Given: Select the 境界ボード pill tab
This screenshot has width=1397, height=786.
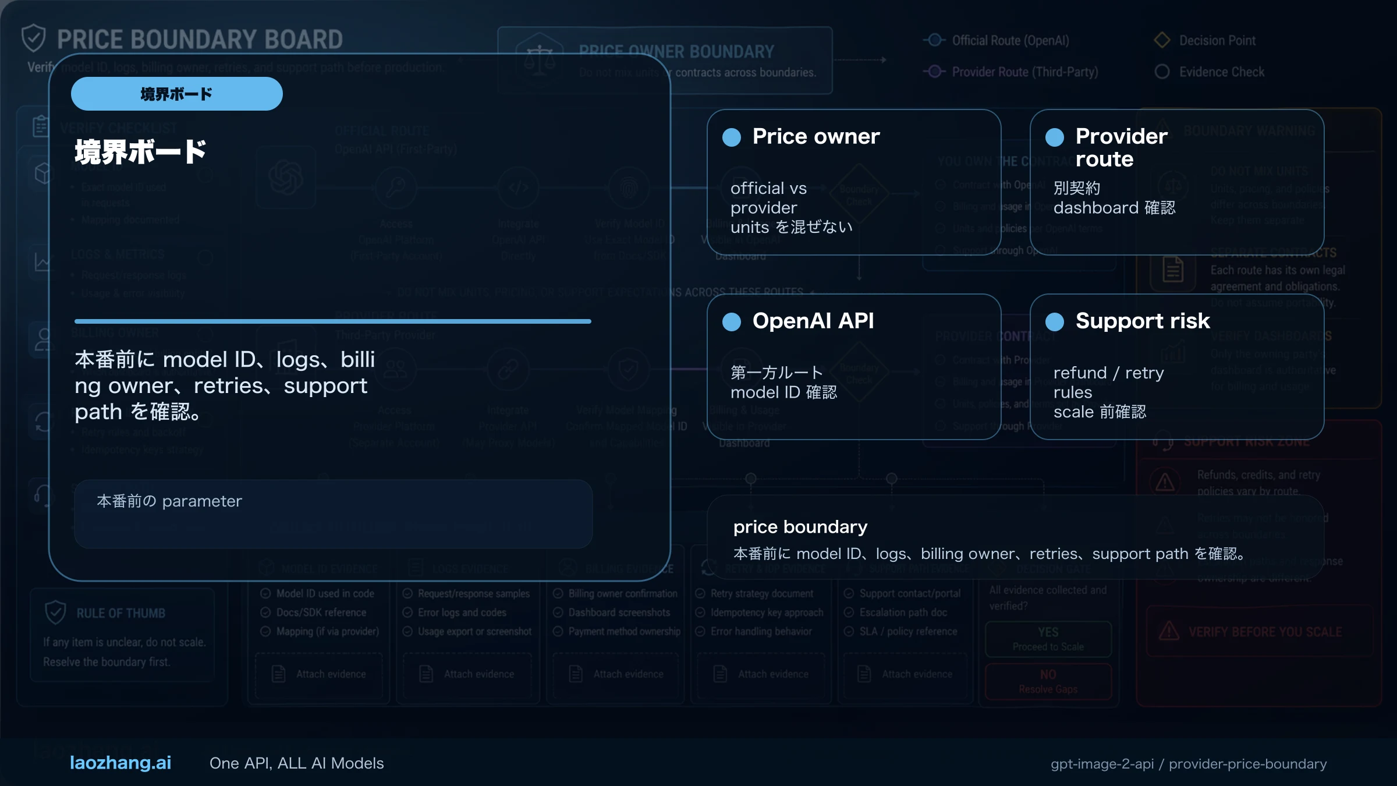Looking at the screenshot, I should (x=177, y=94).
